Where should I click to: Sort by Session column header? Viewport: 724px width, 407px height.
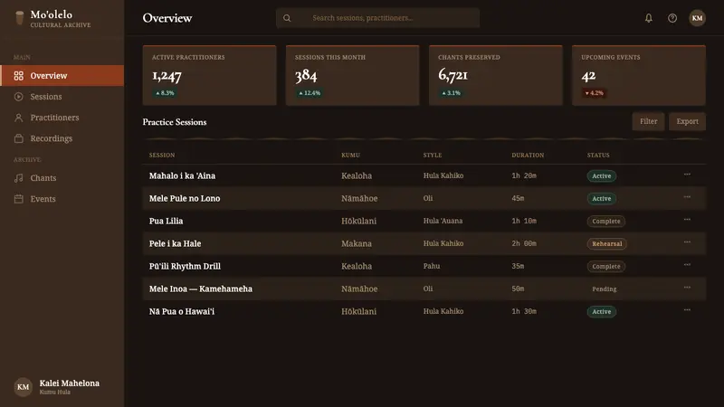(x=162, y=155)
